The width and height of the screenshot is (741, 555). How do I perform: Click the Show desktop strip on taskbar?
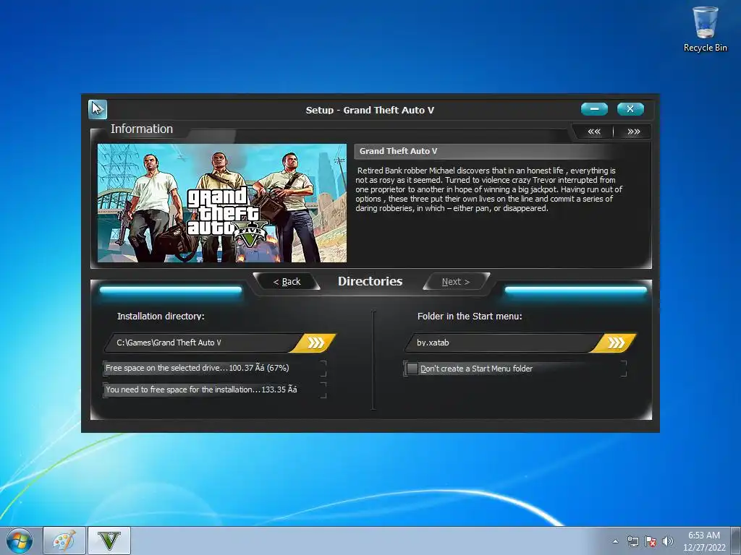737,541
